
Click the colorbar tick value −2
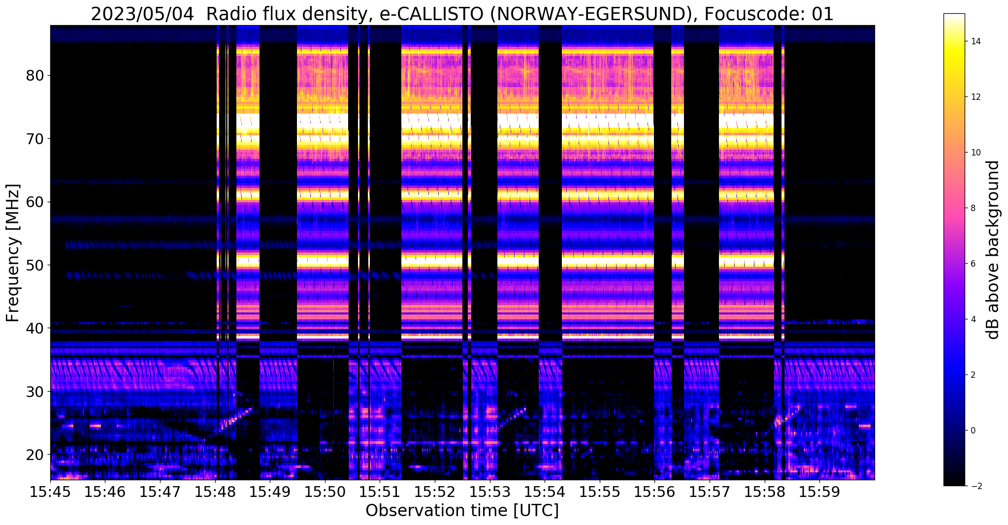click(975, 486)
